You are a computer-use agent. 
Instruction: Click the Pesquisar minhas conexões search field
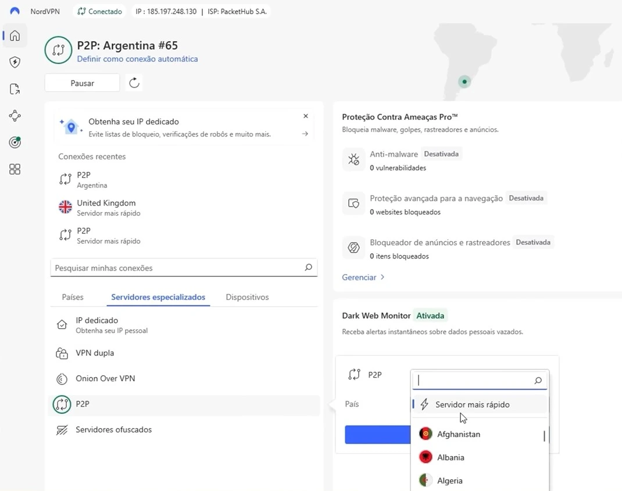point(184,268)
